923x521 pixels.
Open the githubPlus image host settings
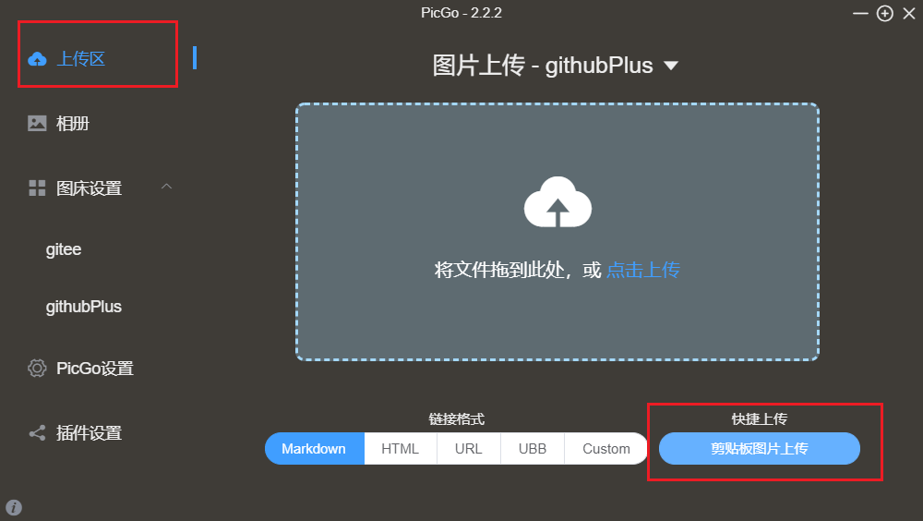(84, 307)
